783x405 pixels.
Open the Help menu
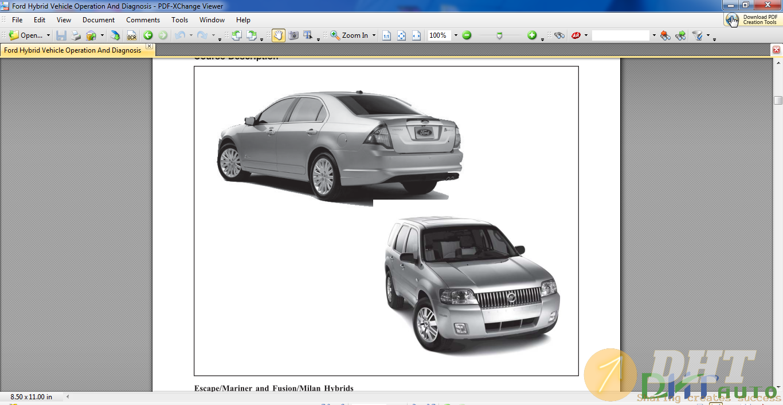(x=243, y=20)
